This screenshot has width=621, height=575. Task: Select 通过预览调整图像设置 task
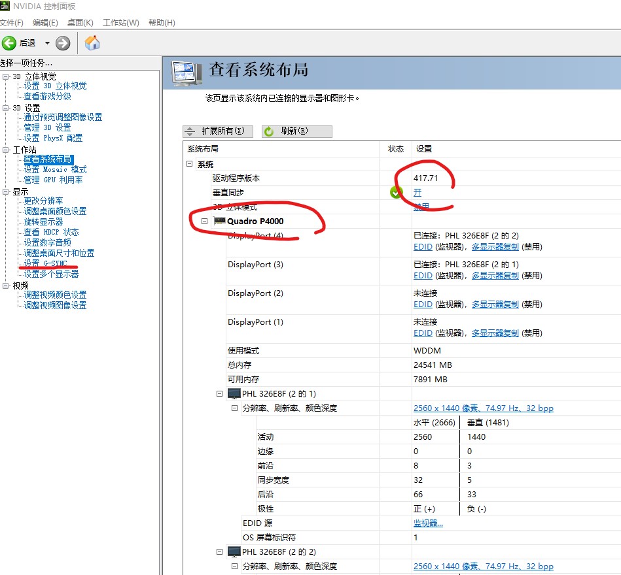tap(63, 117)
